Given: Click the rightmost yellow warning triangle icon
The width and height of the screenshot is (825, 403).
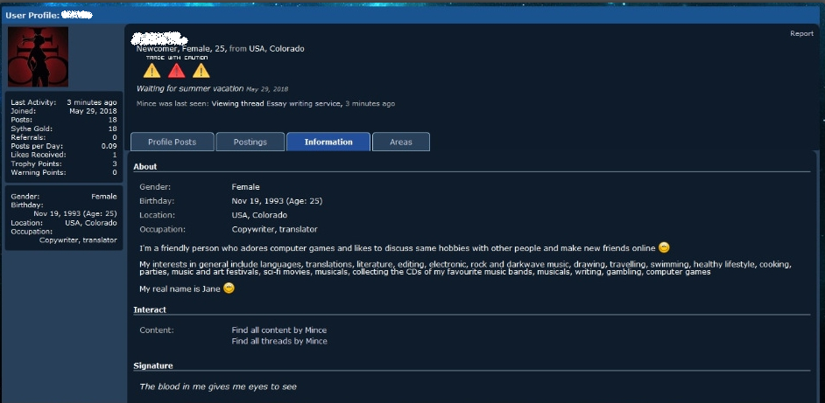Looking at the screenshot, I should point(201,71).
